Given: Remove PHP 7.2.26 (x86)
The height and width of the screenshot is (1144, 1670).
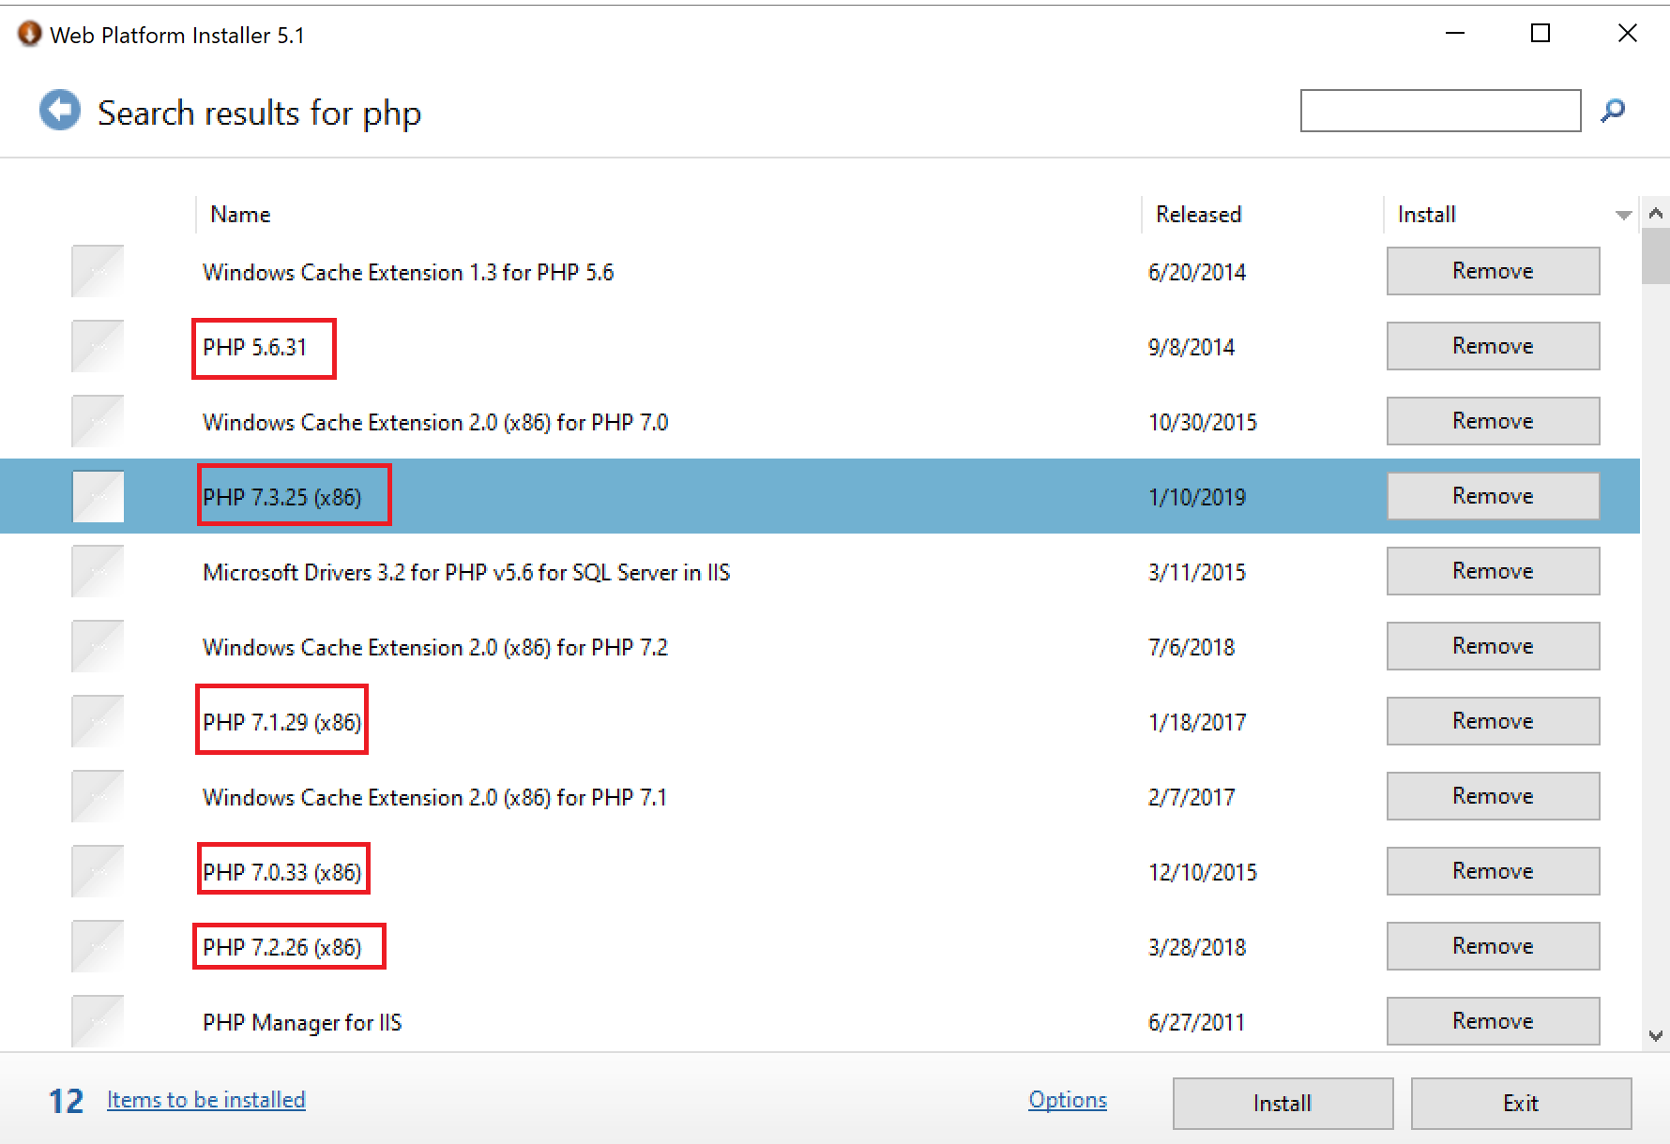Looking at the screenshot, I should point(1493,946).
